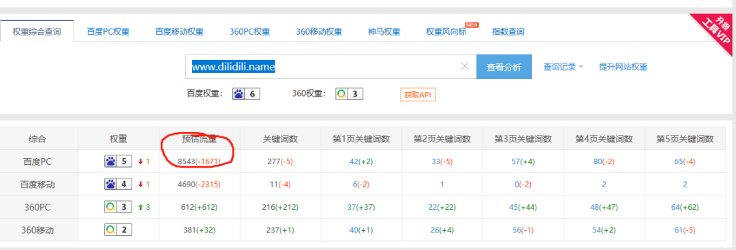Click the keyword count 11(-4)
Image resolution: width=736 pixels, height=250 pixels.
click(x=280, y=185)
